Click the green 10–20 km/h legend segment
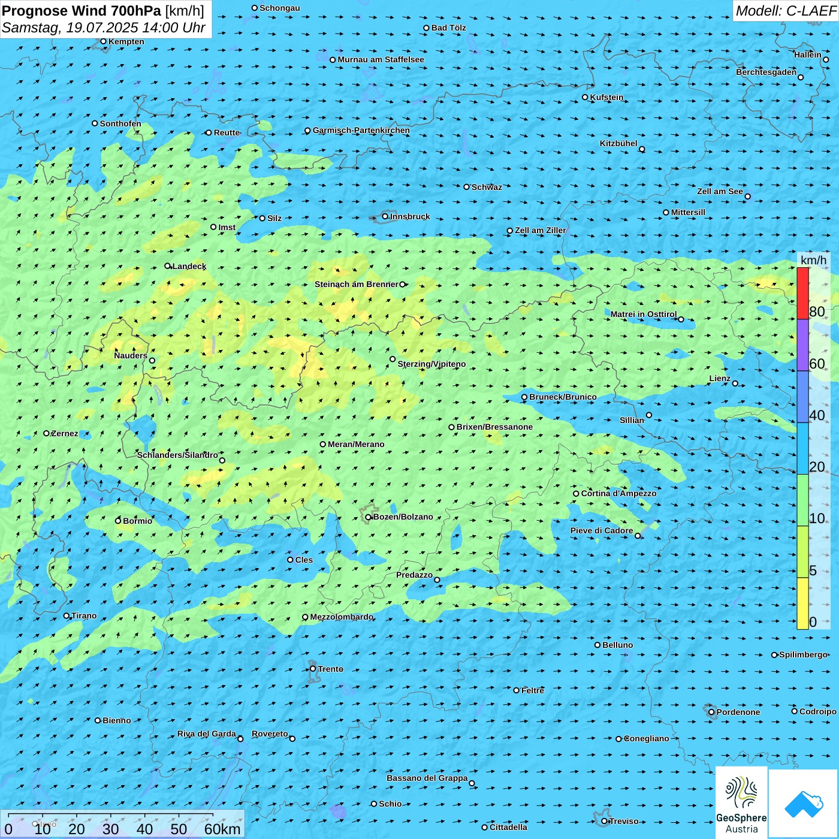 point(802,500)
